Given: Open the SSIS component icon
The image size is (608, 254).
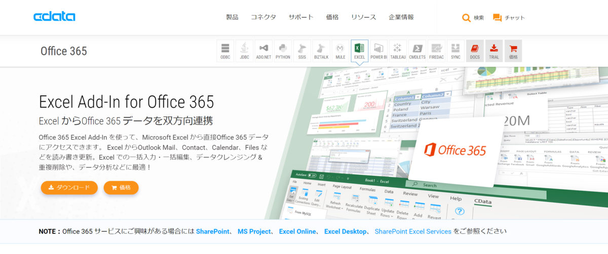Looking at the screenshot, I should [x=302, y=51].
